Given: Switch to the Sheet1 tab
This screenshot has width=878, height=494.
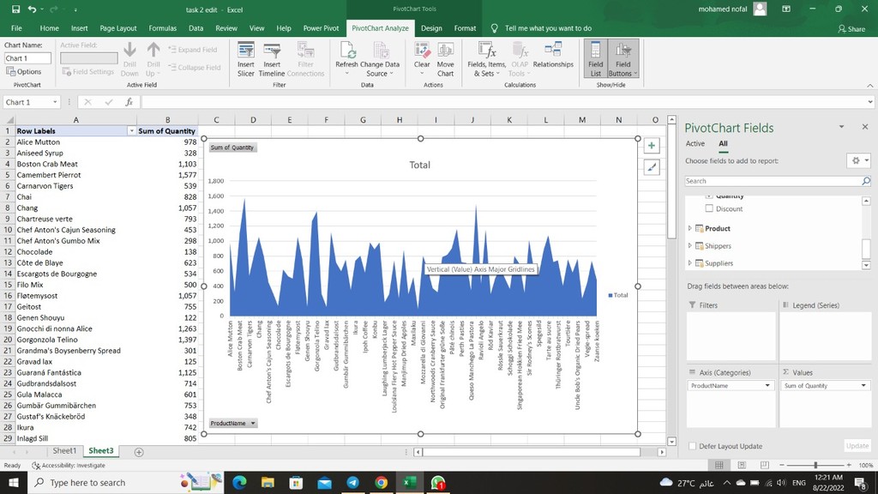Looking at the screenshot, I should [64, 451].
